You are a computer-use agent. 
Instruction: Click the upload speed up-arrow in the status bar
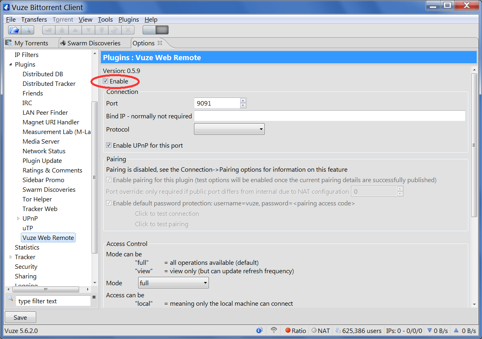click(456, 331)
